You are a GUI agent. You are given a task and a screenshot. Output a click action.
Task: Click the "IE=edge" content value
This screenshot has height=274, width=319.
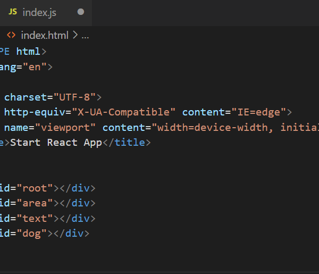pos(258,112)
